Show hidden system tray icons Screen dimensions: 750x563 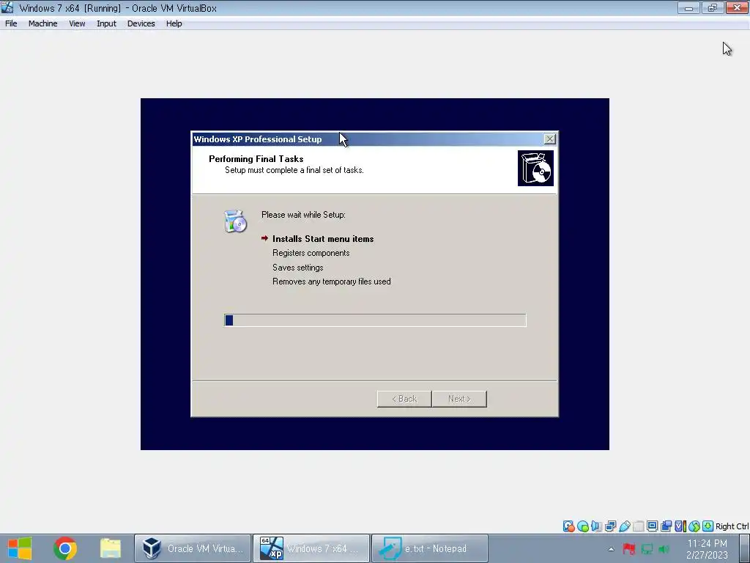point(611,549)
